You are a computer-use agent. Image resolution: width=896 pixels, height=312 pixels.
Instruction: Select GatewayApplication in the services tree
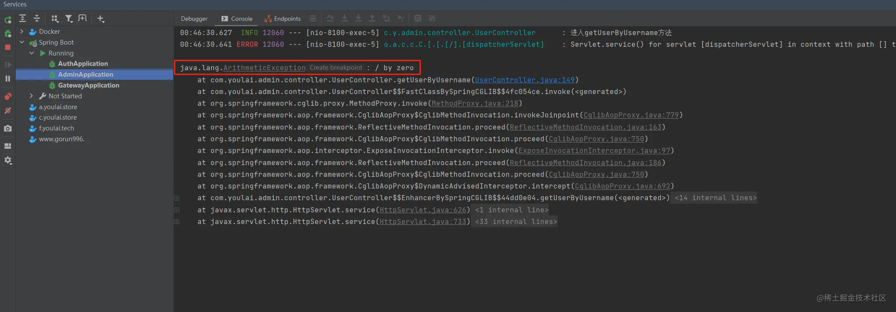coord(89,85)
